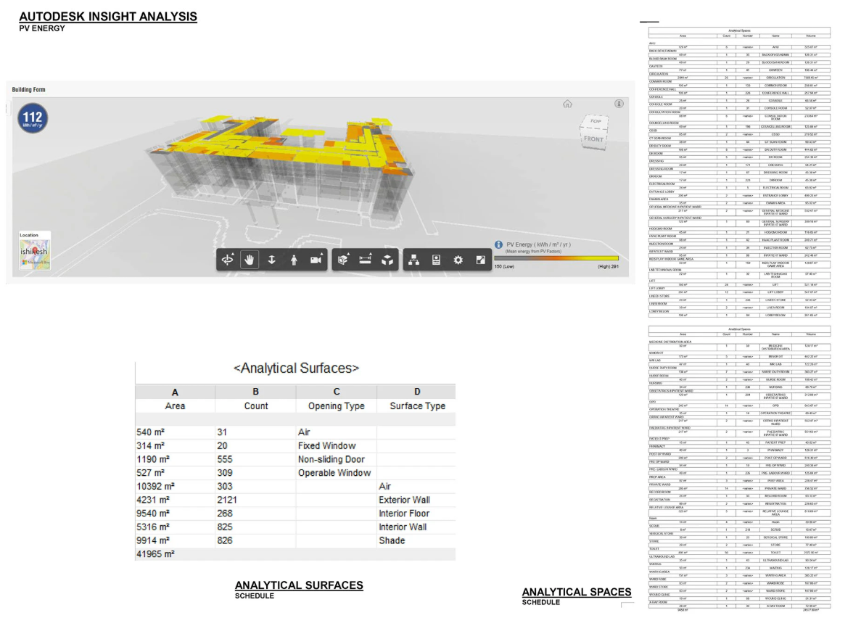Click the info icon at viewer top-right corner

click(x=619, y=104)
